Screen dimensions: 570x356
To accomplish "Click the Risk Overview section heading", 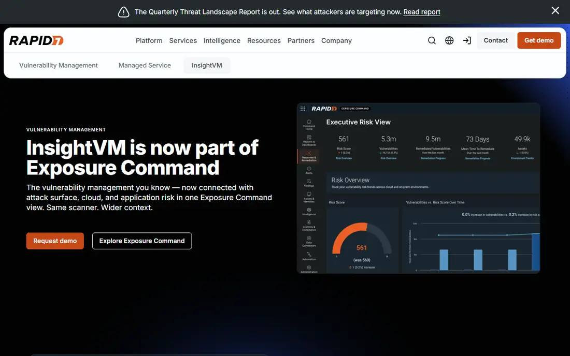I will pos(350,180).
